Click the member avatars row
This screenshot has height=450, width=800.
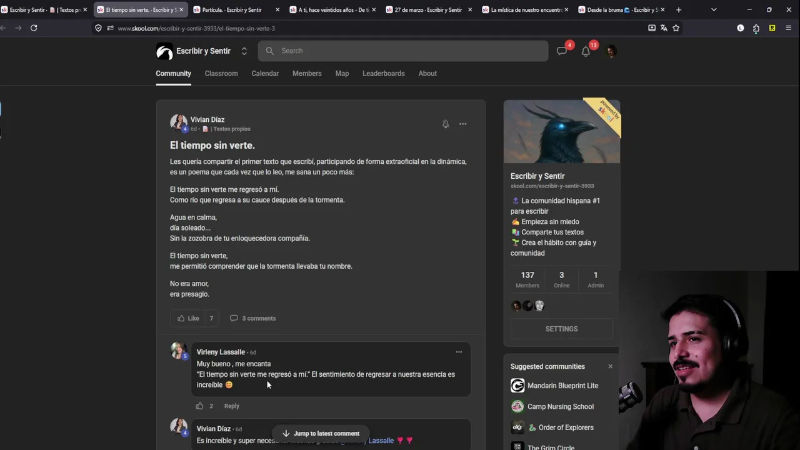[528, 306]
